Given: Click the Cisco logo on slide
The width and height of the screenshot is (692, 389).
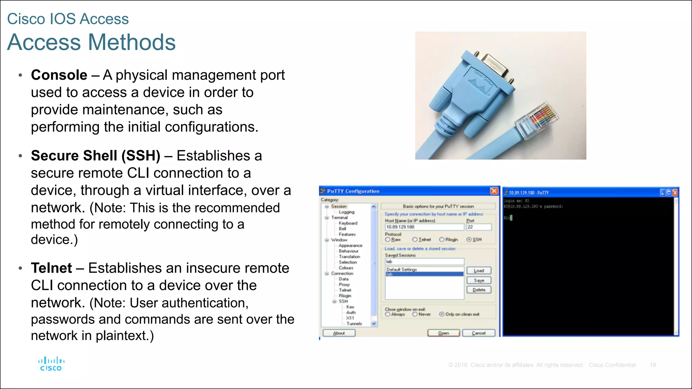Looking at the screenshot, I should (51, 364).
